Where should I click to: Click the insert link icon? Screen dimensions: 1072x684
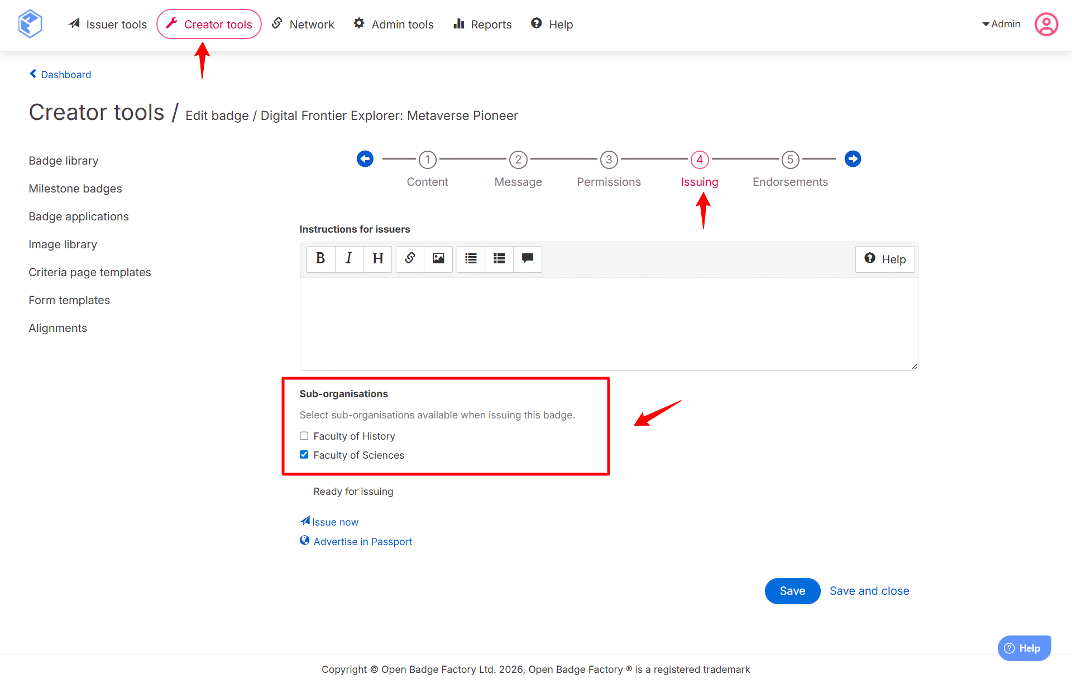point(410,258)
